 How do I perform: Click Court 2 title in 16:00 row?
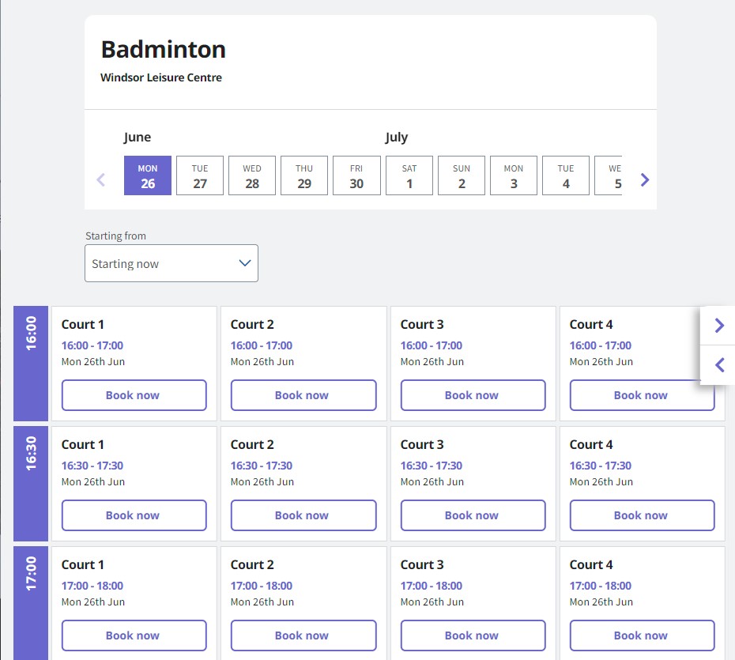coord(252,324)
